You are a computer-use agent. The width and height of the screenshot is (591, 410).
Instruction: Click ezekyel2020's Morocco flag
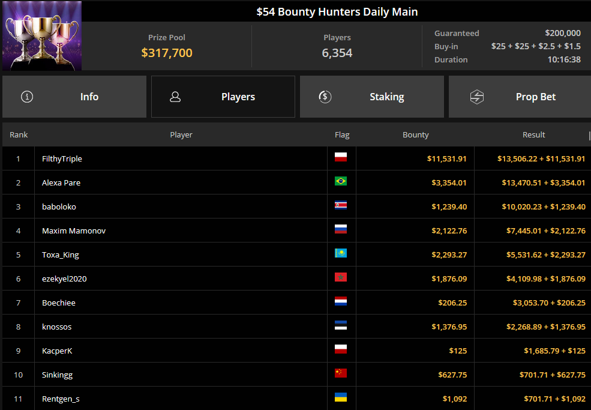pyautogui.click(x=341, y=277)
